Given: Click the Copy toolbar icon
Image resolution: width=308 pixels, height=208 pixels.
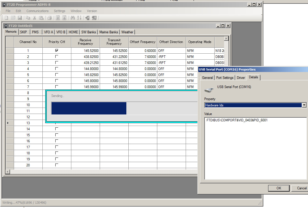Looking at the screenshot, I should [28, 18].
